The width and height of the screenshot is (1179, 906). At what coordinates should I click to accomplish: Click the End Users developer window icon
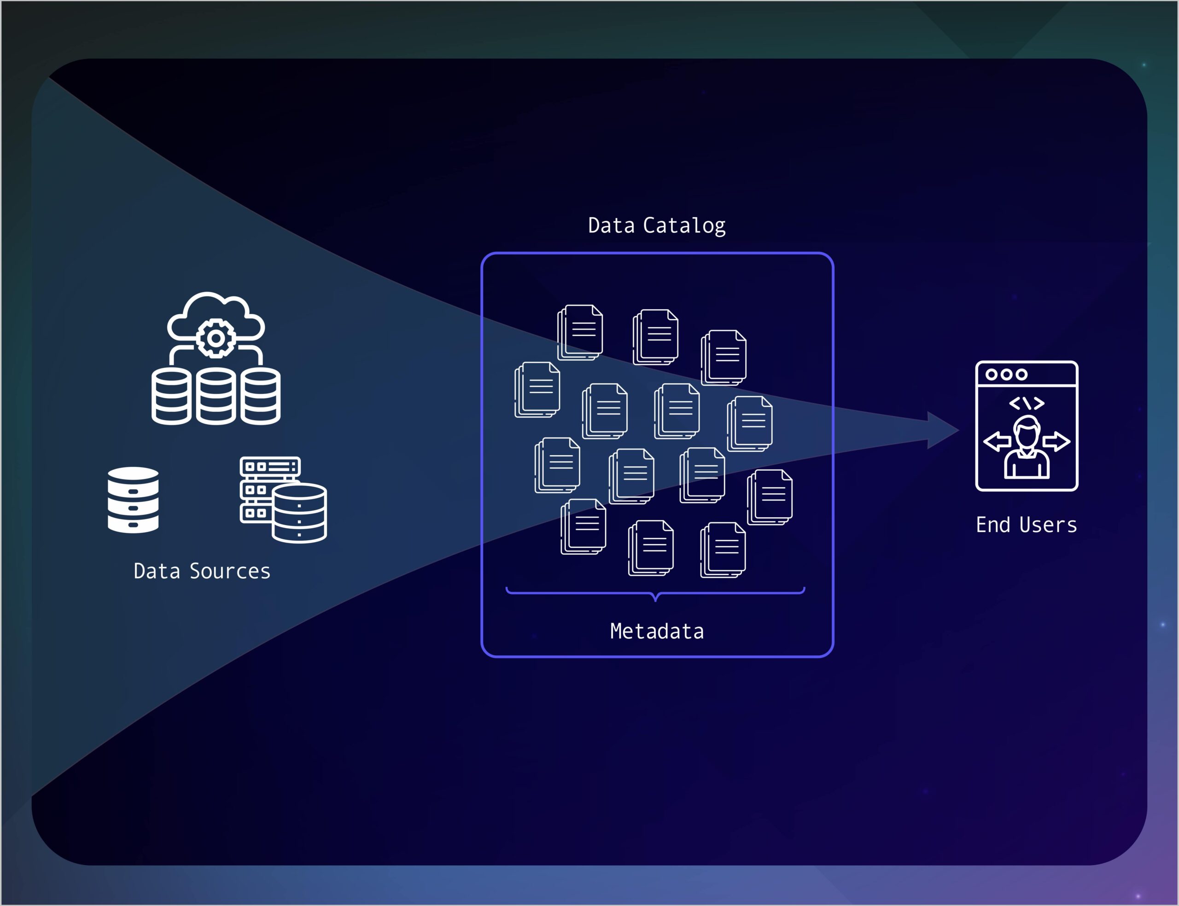pos(1027,426)
